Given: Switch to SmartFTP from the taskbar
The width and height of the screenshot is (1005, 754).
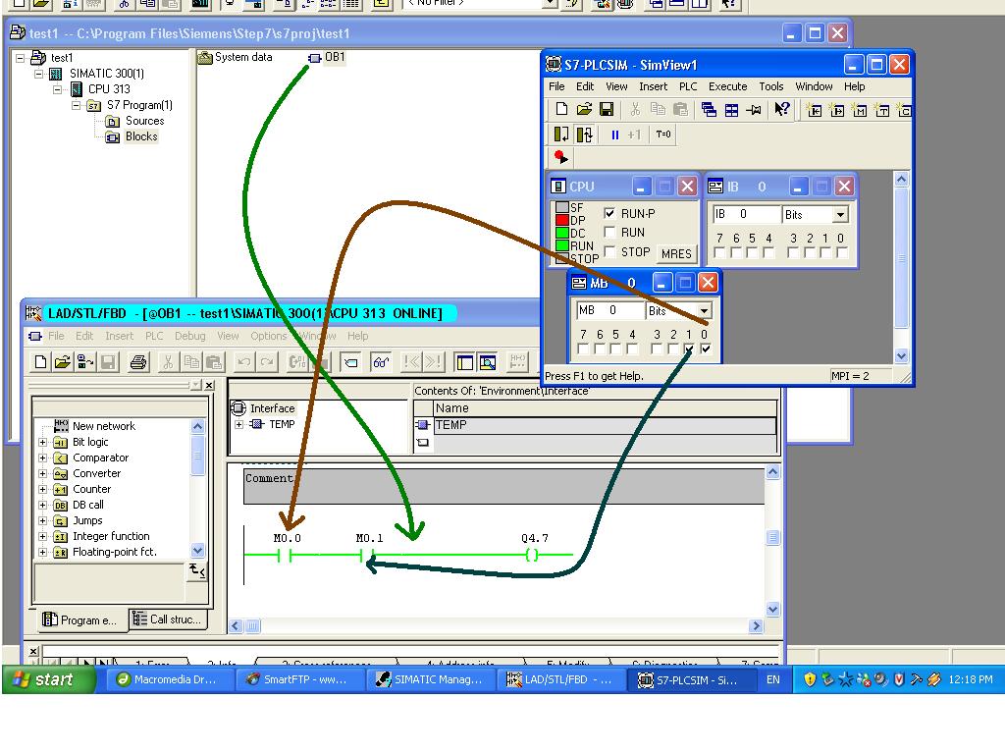Looking at the screenshot, I should (x=299, y=679).
